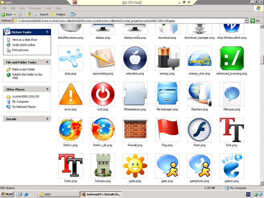This screenshot has width=264, height=198.
Task: Click the TH language indicator in tray
Action: 248,194
